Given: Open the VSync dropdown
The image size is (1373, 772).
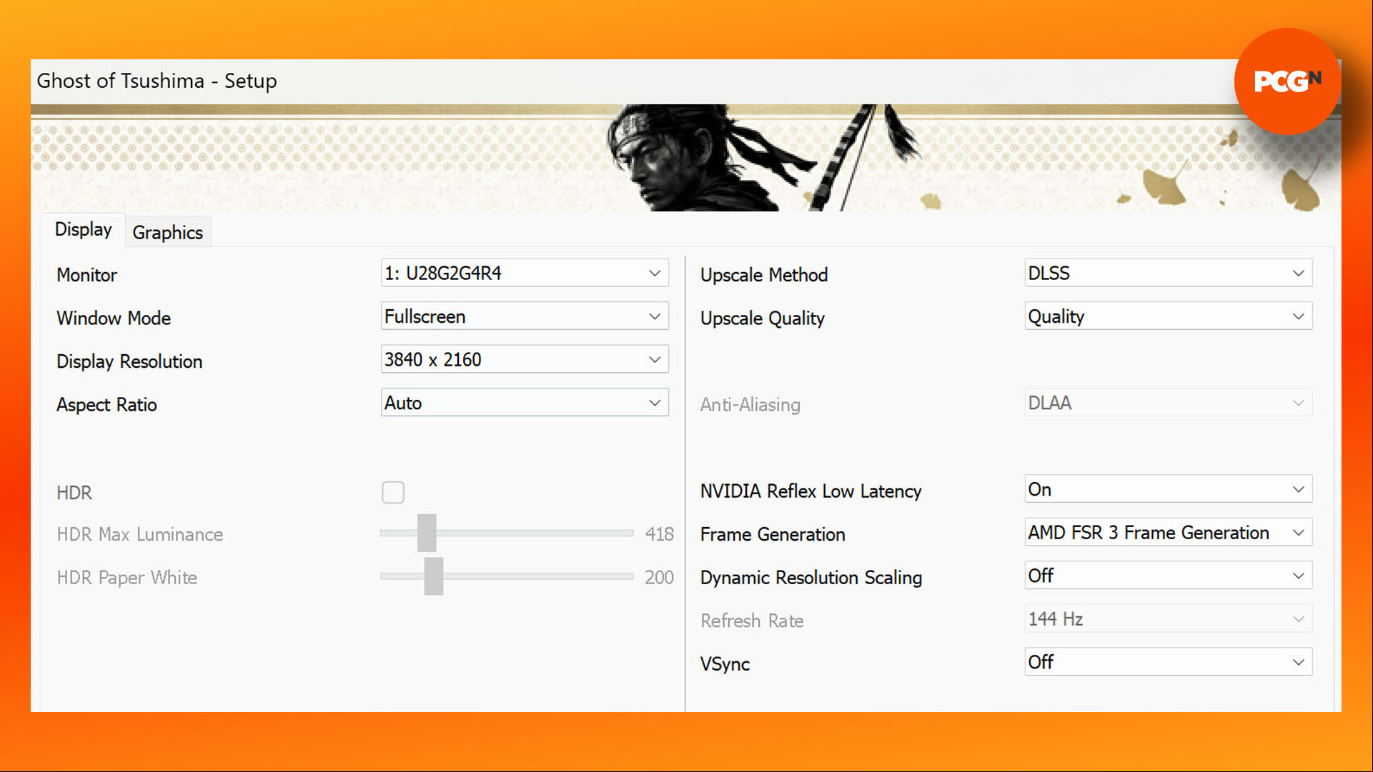Looking at the screenshot, I should [x=1168, y=662].
